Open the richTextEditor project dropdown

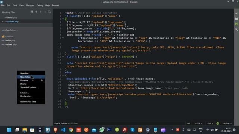pyautogui.click(x=10, y=30)
